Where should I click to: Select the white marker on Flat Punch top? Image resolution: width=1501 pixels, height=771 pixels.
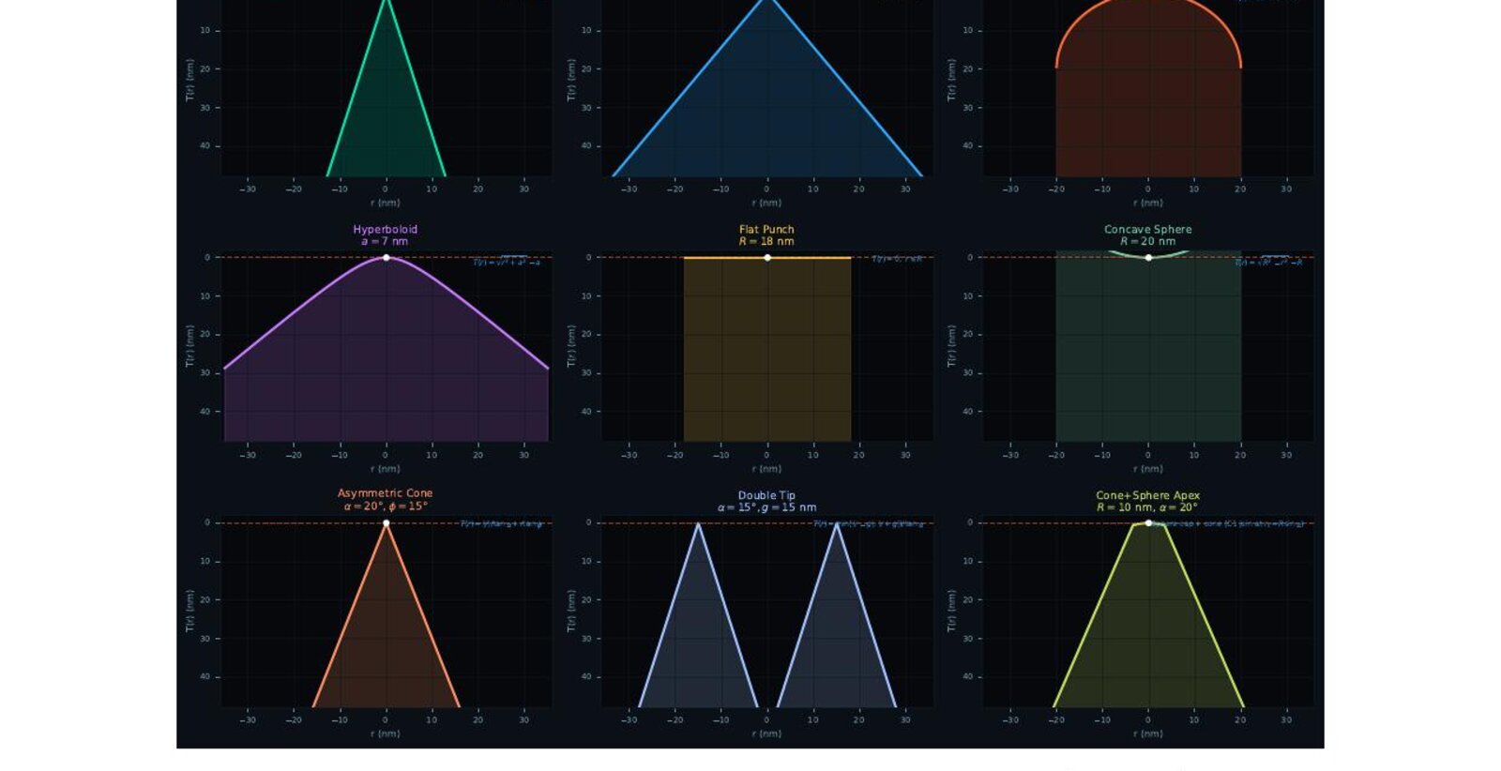pos(767,257)
